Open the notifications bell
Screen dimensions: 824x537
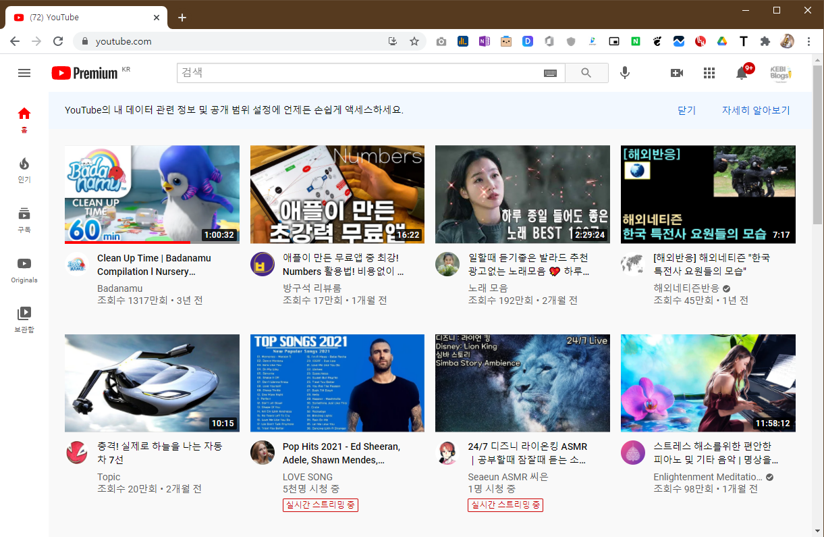[x=742, y=73]
